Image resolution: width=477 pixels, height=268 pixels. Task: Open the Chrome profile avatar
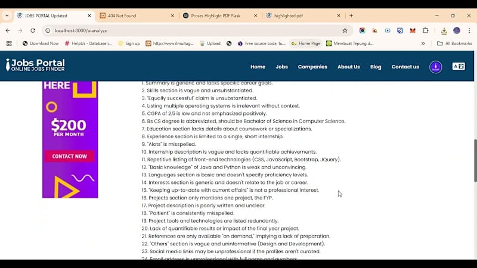point(457,30)
